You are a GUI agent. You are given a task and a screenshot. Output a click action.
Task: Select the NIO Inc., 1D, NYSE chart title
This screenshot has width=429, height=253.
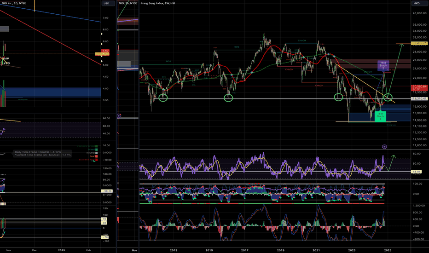tap(13, 3)
